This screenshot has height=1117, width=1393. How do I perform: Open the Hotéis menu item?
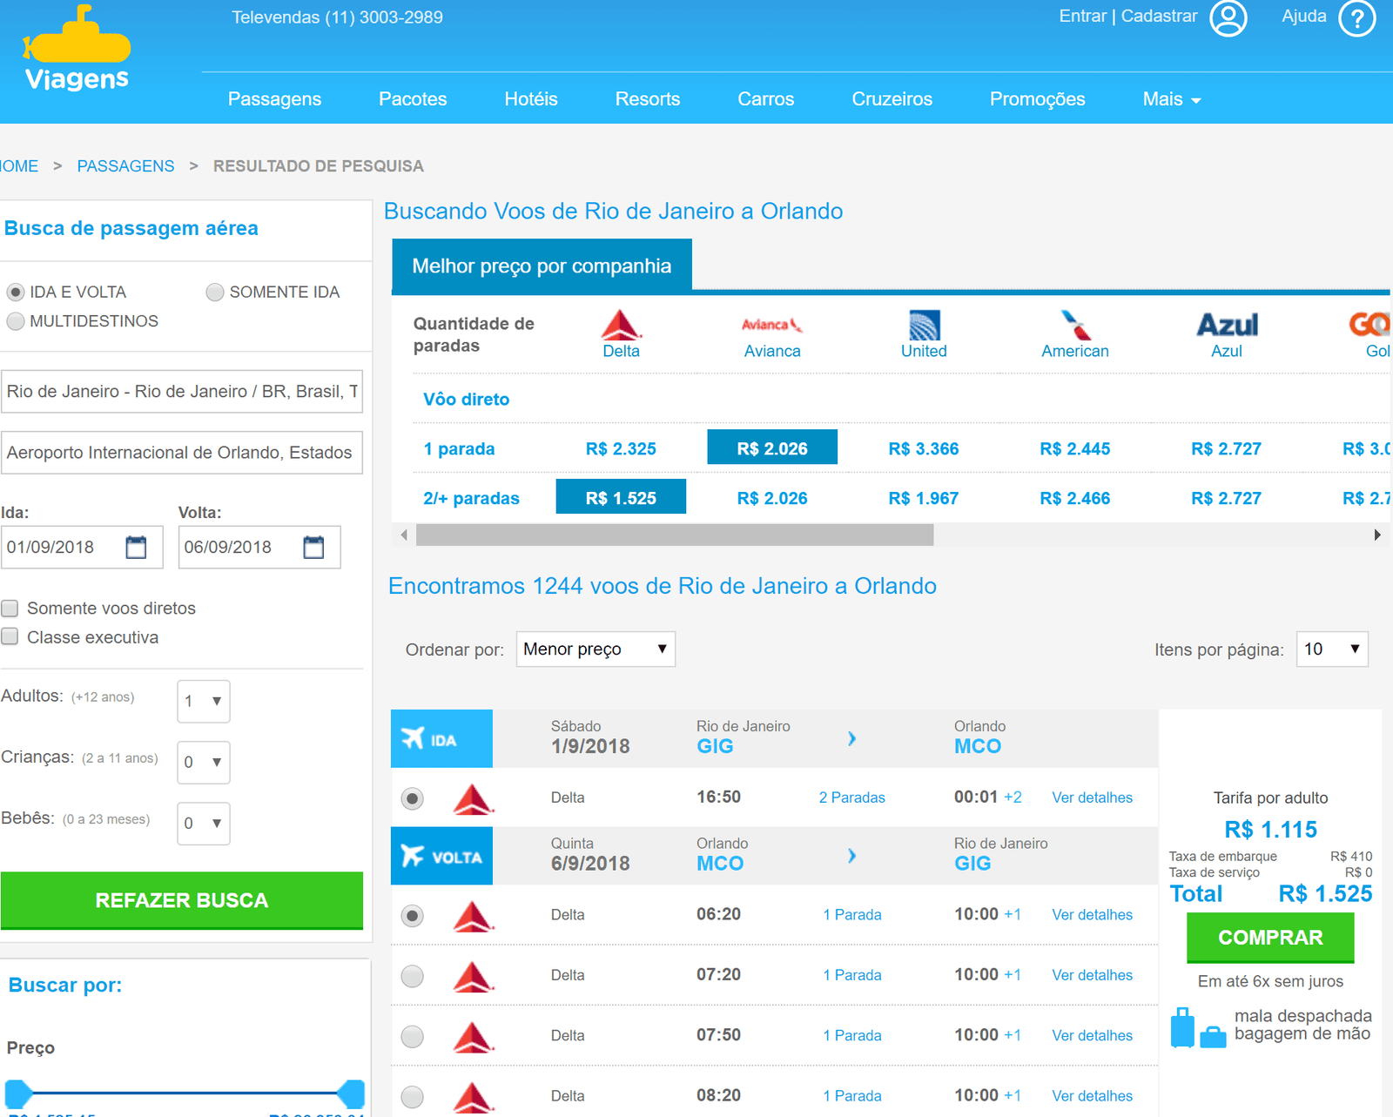pyautogui.click(x=530, y=99)
